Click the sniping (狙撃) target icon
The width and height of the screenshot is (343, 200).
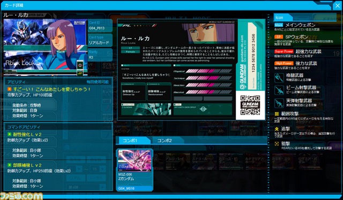click(x=277, y=144)
